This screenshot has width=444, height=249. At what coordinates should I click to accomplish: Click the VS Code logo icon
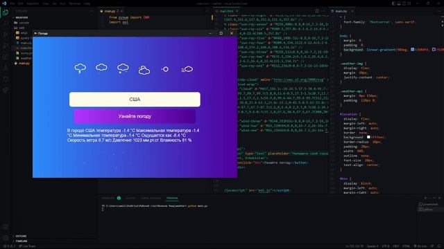4,3
